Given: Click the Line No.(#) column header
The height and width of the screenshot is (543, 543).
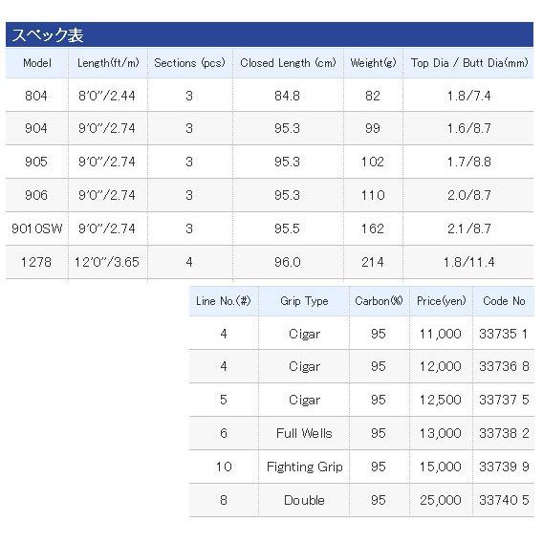Looking at the screenshot, I should pos(224,301).
